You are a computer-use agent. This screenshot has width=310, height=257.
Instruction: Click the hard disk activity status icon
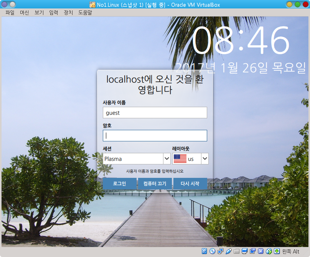pos(204,251)
